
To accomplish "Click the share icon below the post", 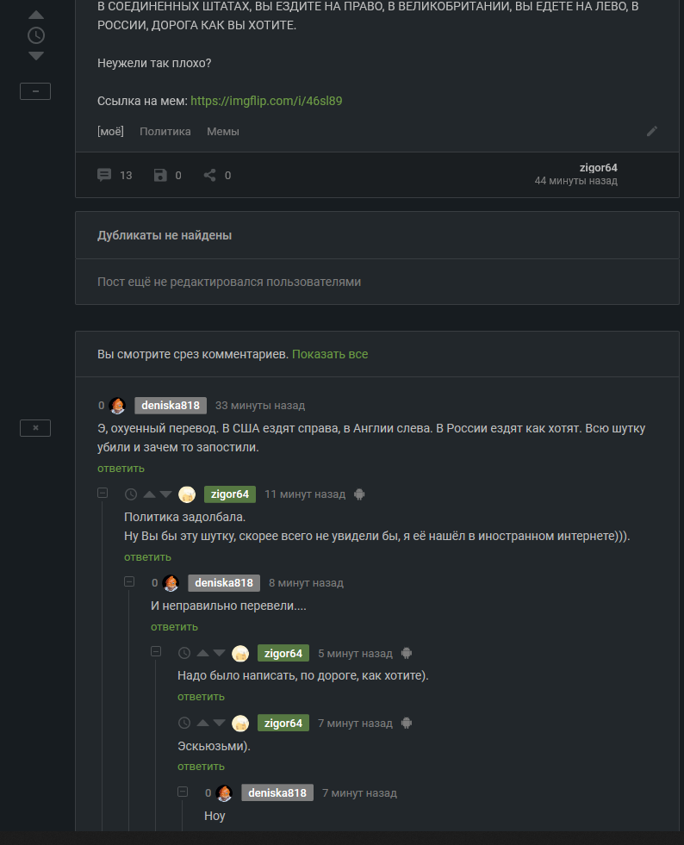I will coord(209,175).
